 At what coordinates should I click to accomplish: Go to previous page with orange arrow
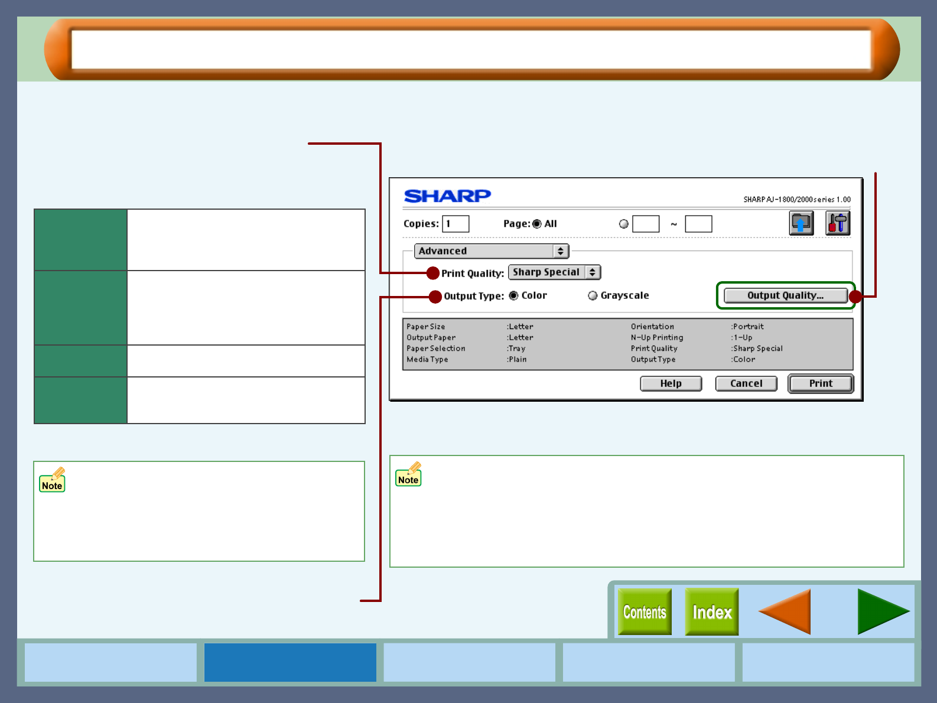tap(785, 612)
